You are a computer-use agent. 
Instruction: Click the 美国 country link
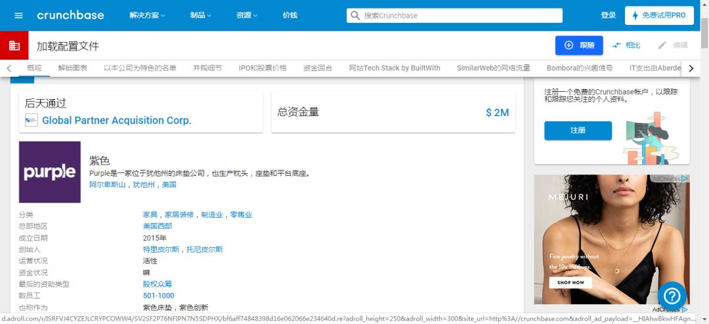point(169,184)
